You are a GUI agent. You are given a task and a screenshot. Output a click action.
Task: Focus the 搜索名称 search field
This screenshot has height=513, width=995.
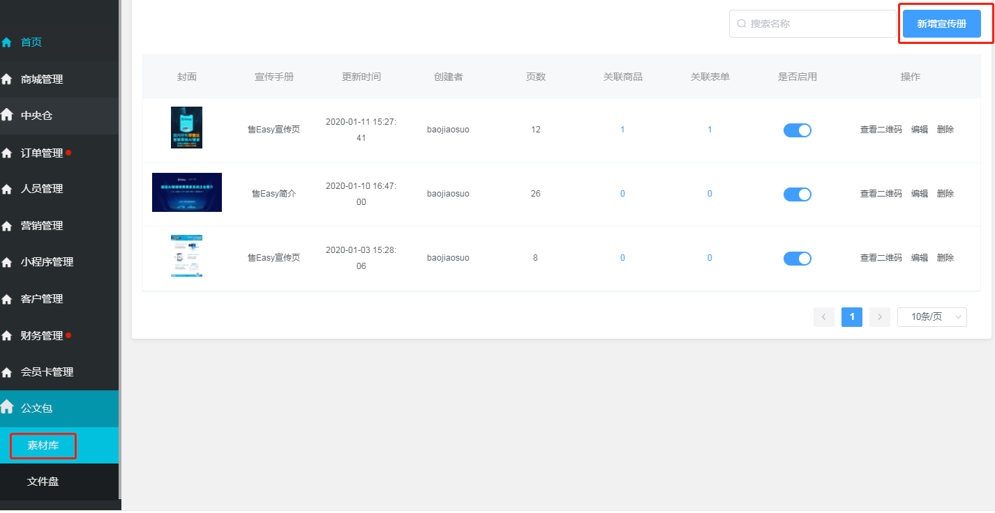click(813, 24)
